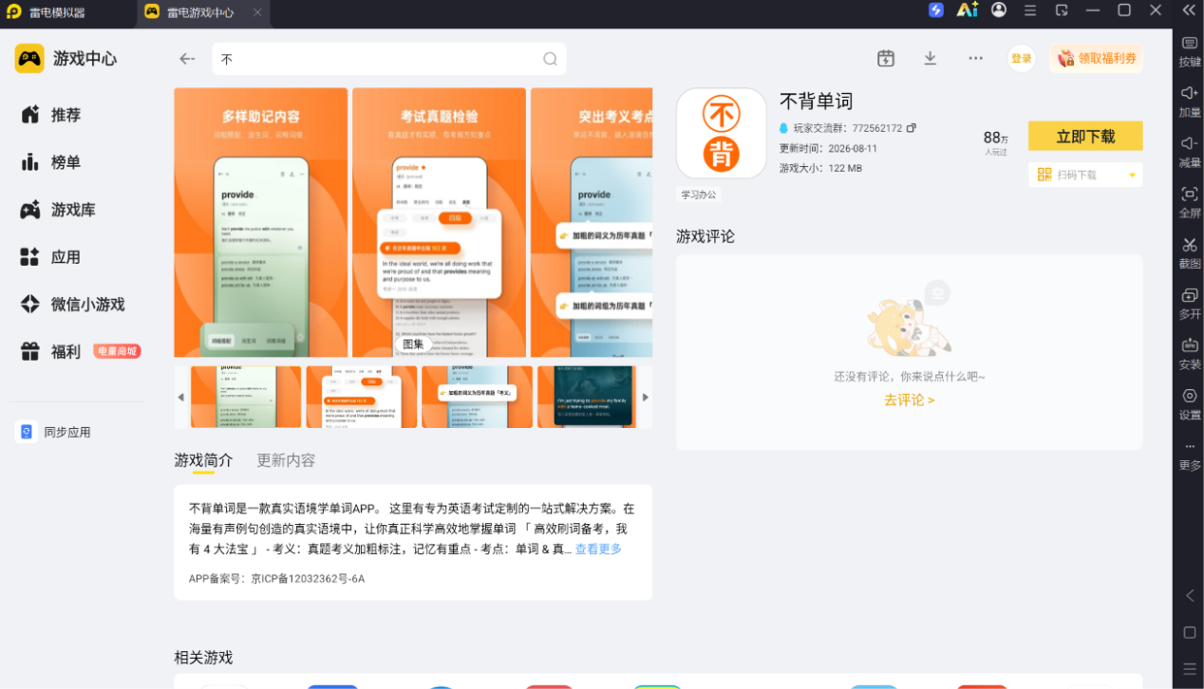This screenshot has width=1204, height=689.
Task: Close the 雷电游戏中心 tab
Action: click(x=257, y=12)
